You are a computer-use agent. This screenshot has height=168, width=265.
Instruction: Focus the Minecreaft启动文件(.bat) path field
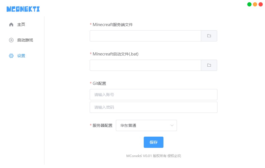pyautogui.click(x=145, y=65)
